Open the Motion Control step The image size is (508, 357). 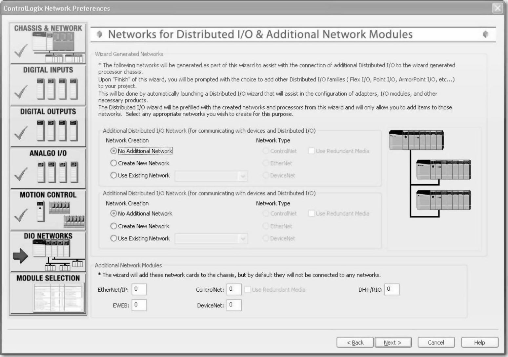click(x=48, y=210)
